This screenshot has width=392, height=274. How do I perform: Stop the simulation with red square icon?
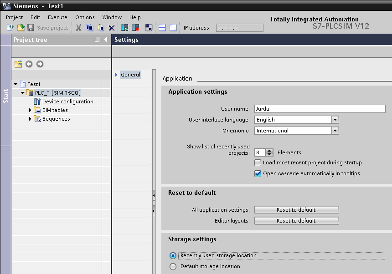pyautogui.click(x=135, y=27)
